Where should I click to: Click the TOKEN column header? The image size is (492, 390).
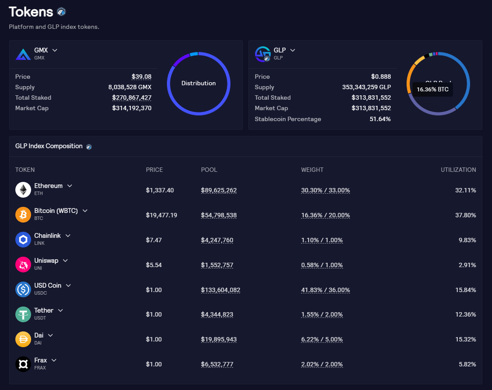click(25, 170)
